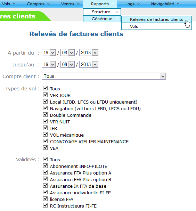Open the Navigabilité menu
This screenshot has width=196, height=211.
click(x=165, y=4)
